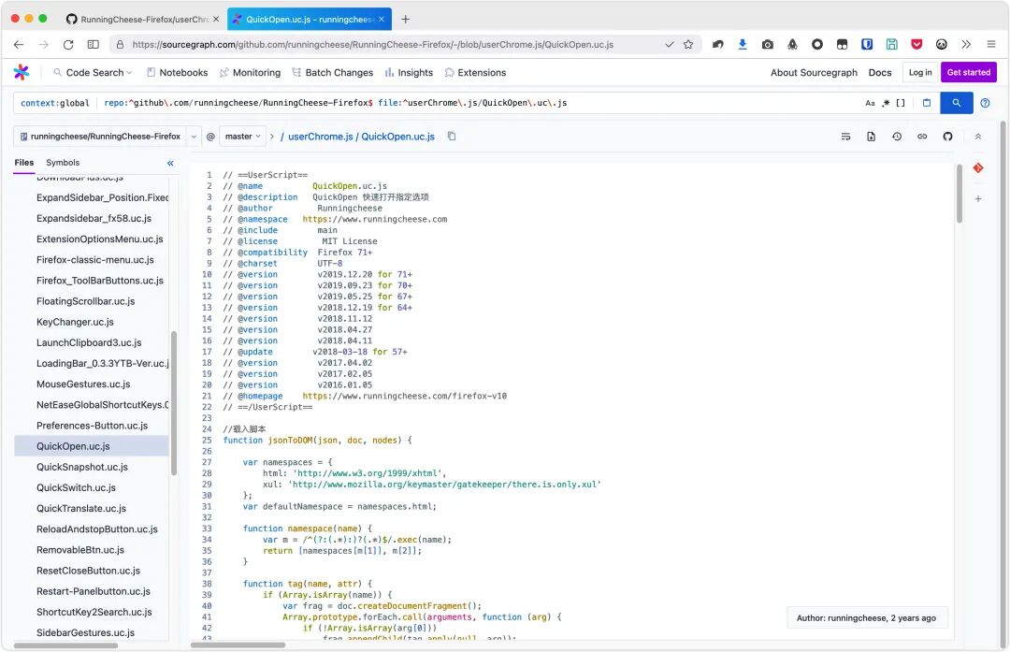Reload the current page
Viewport: 1010px width, 652px height.
(x=68, y=45)
